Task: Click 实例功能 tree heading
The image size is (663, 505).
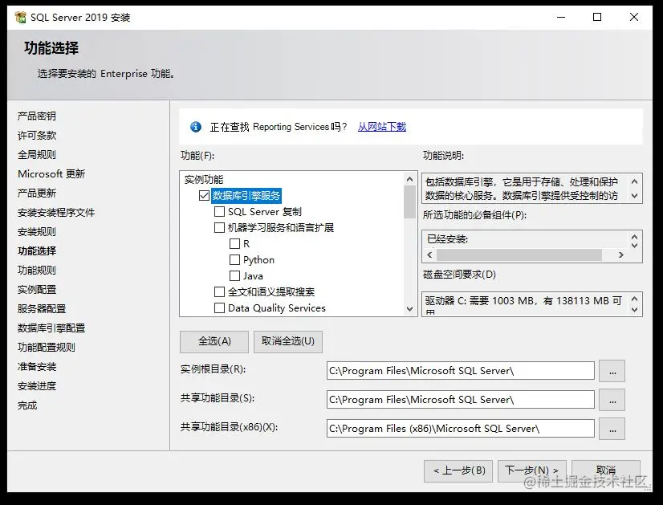Action: pyautogui.click(x=204, y=179)
